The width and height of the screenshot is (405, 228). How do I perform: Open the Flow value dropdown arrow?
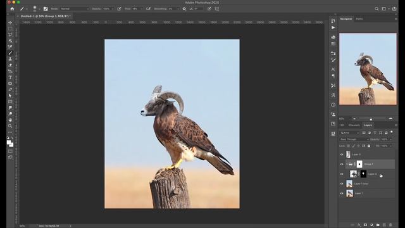click(x=142, y=9)
